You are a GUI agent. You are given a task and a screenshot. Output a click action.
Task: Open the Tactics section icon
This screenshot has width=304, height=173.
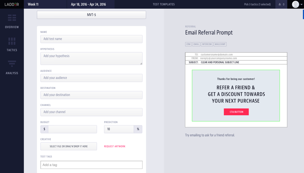pos(12,41)
